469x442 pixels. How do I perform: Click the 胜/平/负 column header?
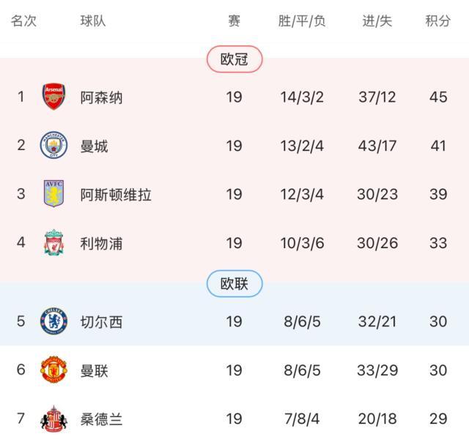point(301,21)
